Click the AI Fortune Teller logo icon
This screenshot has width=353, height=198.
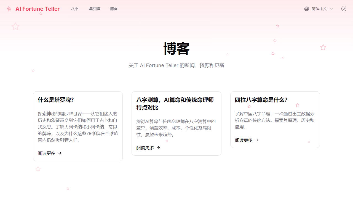[9, 9]
